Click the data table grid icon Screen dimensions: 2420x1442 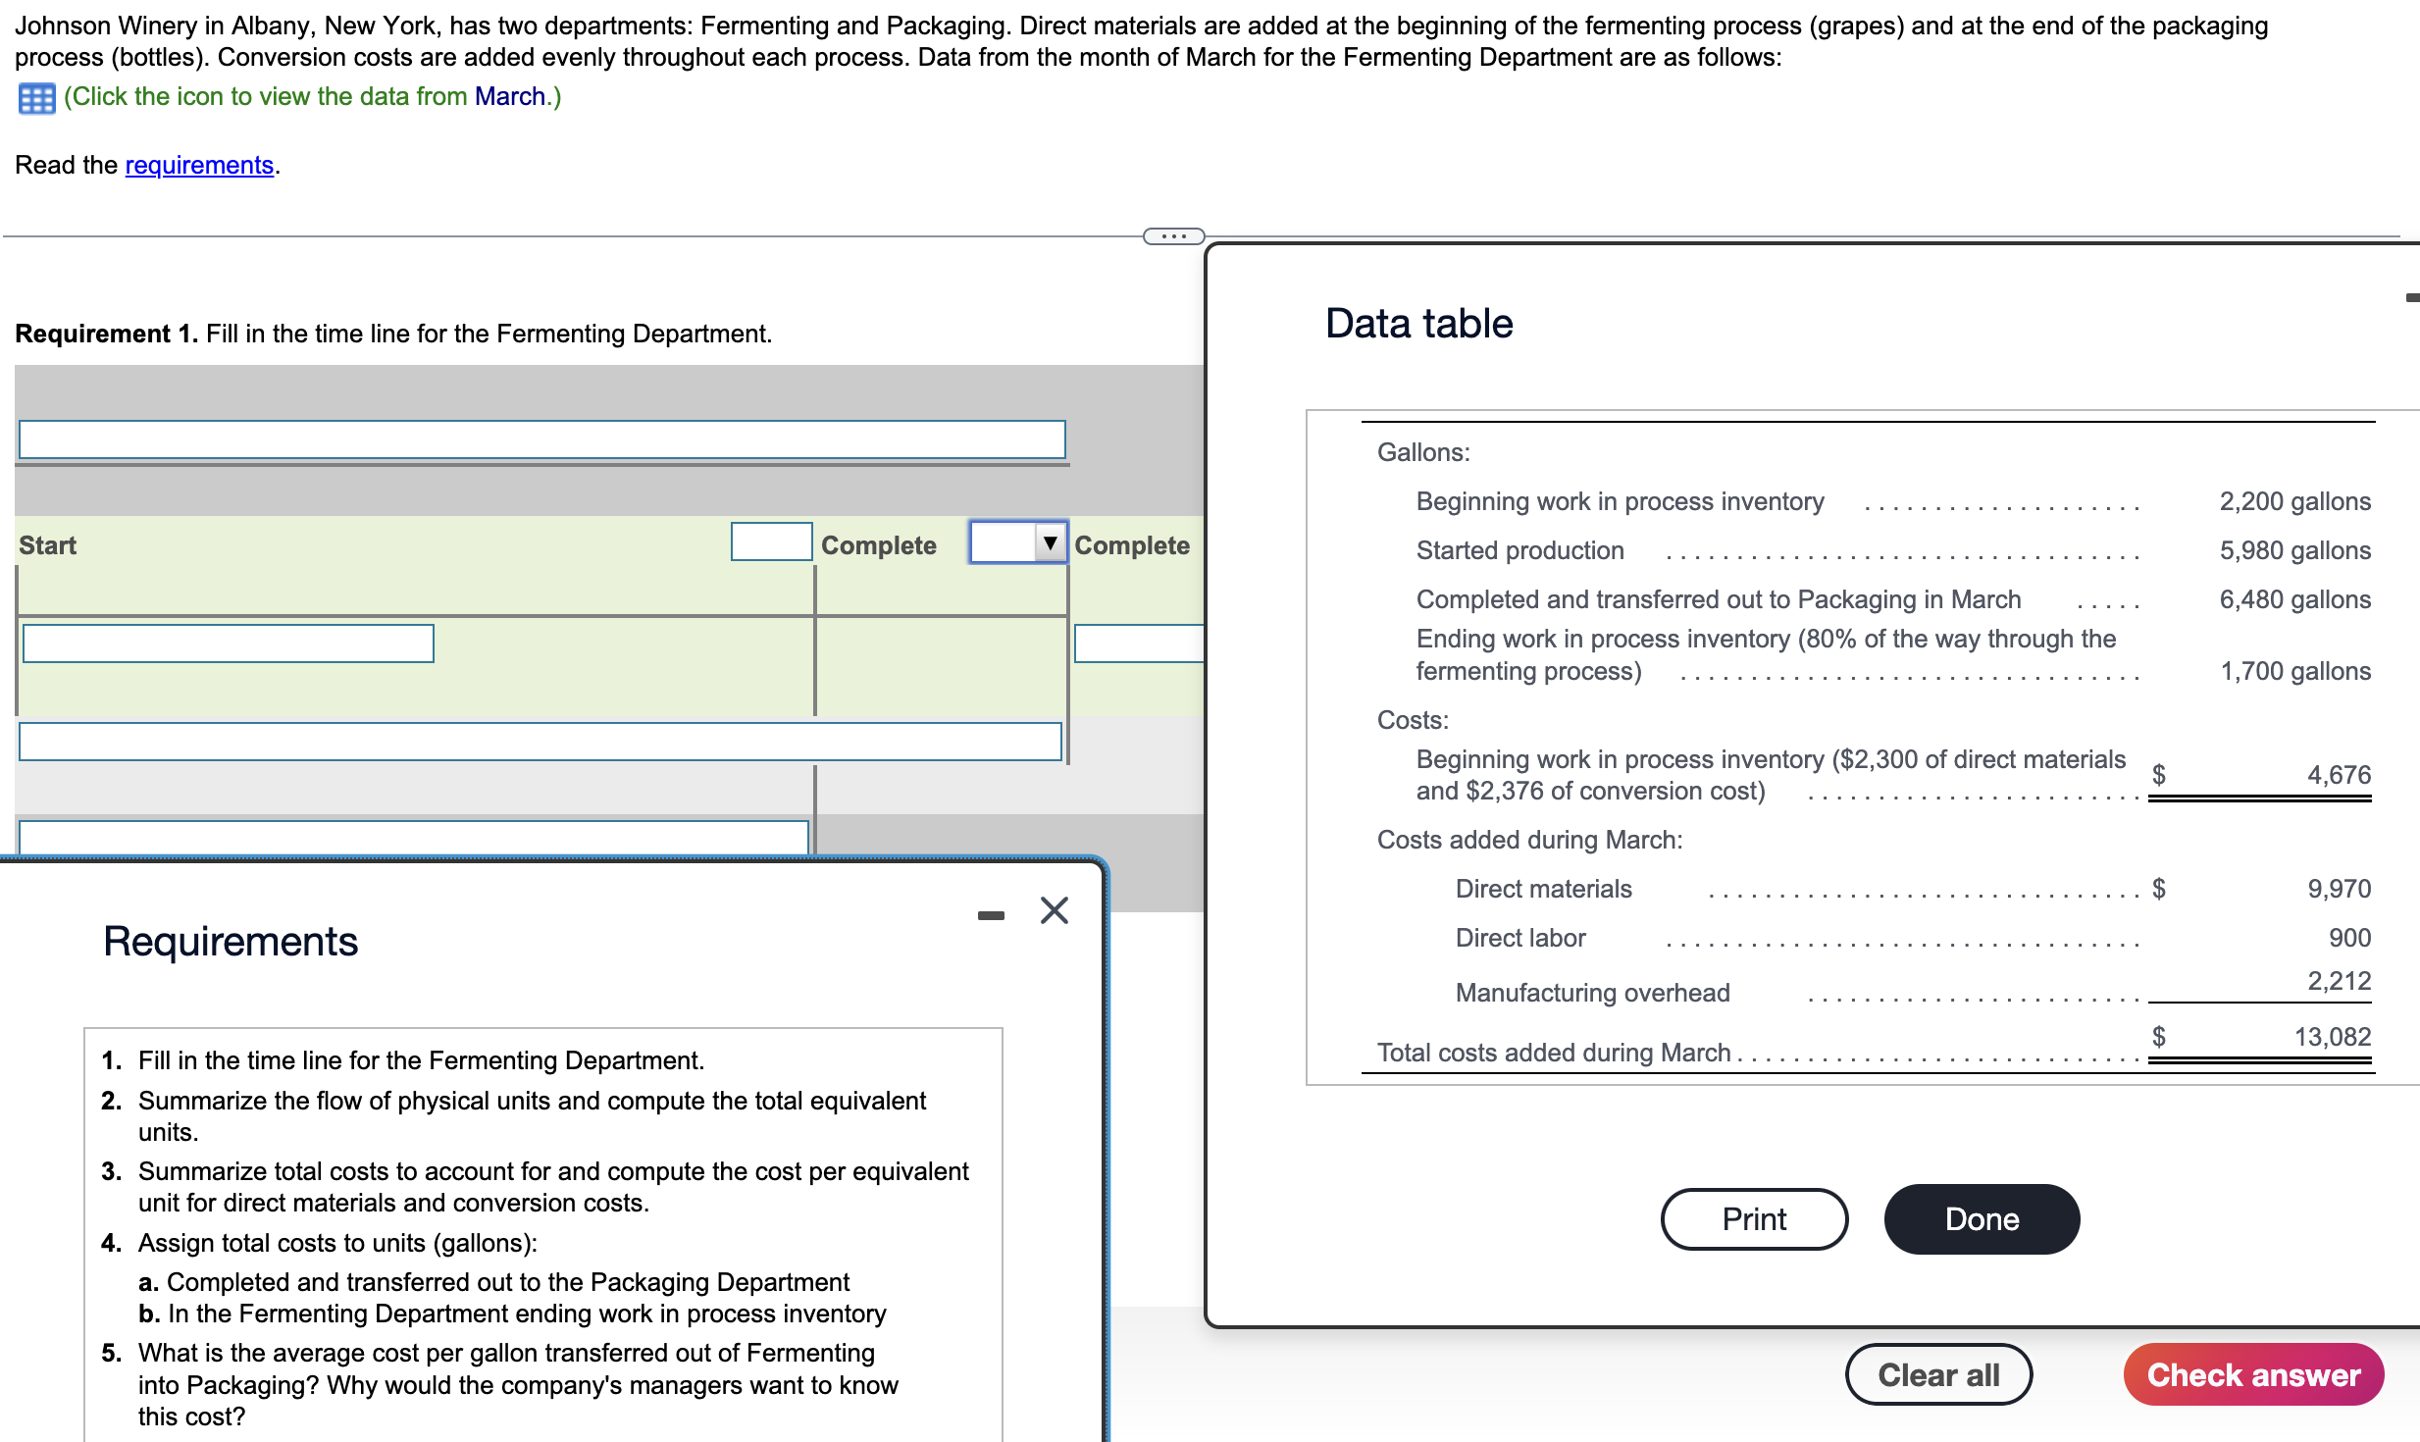(x=36, y=98)
